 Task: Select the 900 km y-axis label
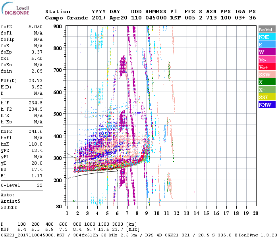click(58, 26)
